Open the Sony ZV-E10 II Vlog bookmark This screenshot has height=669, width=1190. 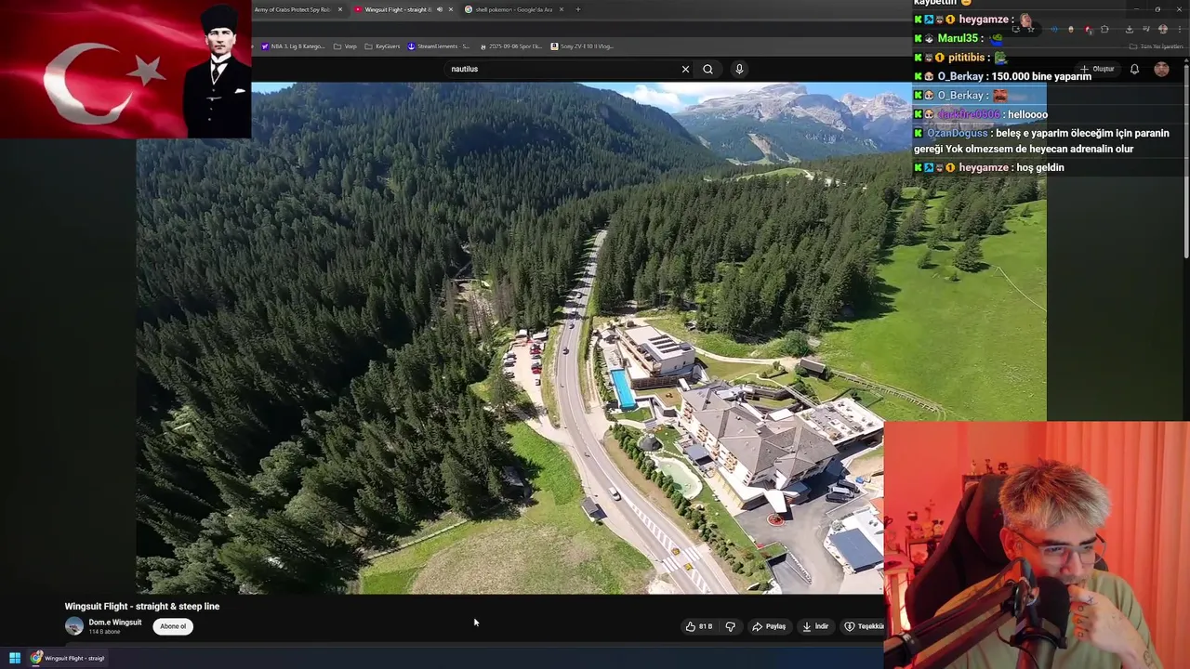click(x=582, y=46)
